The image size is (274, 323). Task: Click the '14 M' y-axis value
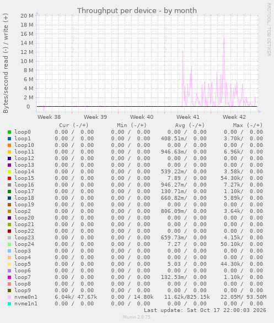[x=27, y=43]
